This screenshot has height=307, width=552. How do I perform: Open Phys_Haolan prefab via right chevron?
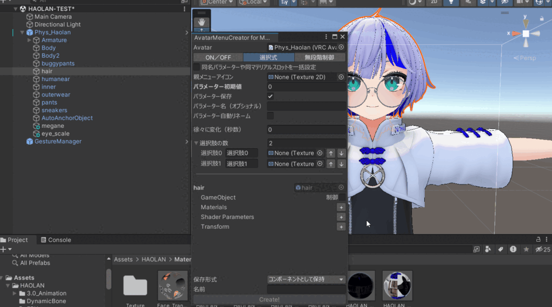187,32
